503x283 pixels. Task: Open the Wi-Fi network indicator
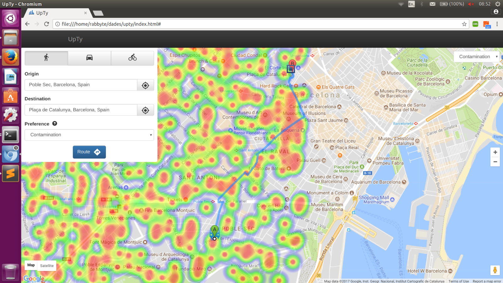pos(401,4)
